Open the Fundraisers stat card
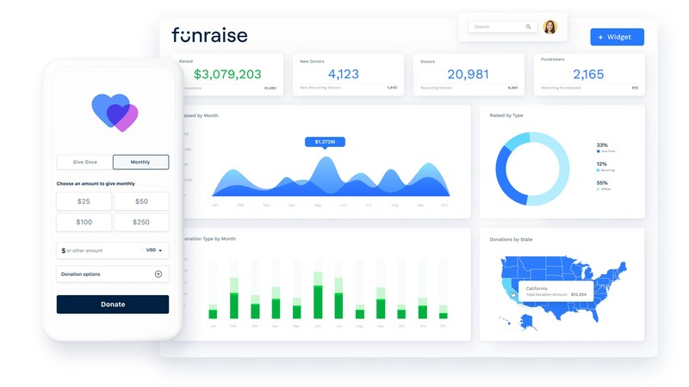The height and width of the screenshot is (387, 689). [x=587, y=75]
